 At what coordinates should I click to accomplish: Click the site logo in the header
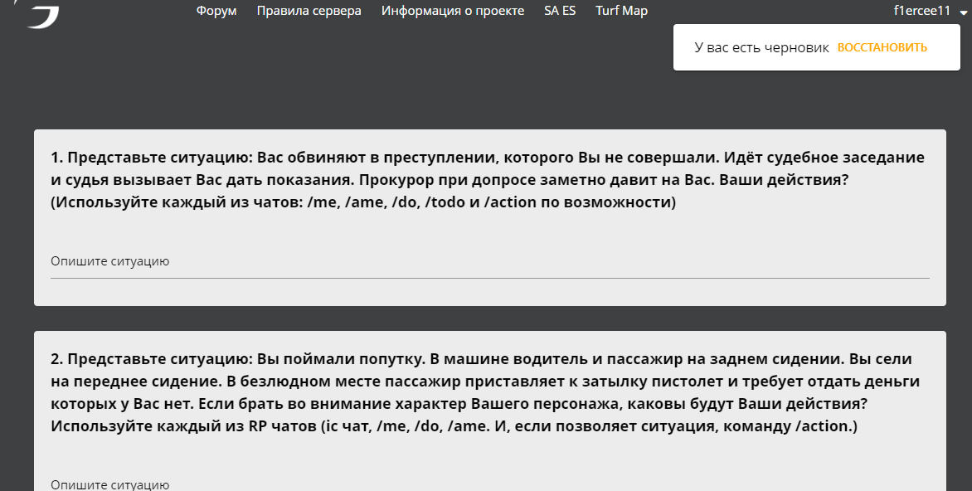[x=43, y=14]
